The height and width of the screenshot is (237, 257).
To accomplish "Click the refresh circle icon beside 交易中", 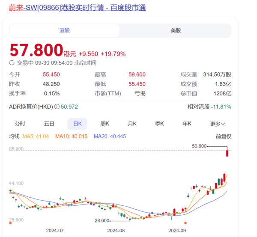I will pyautogui.click(x=12, y=63).
